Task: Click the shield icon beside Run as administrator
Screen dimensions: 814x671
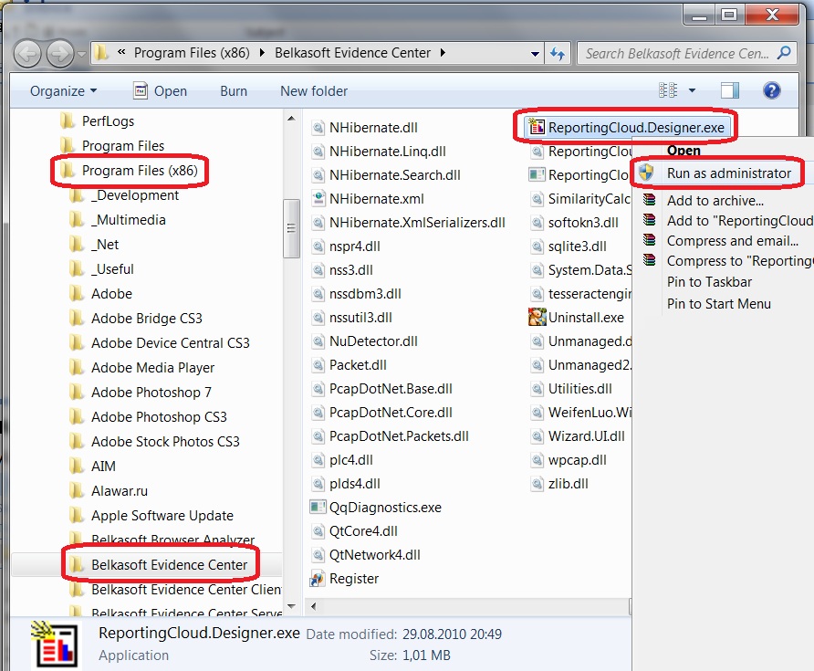Action: (x=646, y=173)
